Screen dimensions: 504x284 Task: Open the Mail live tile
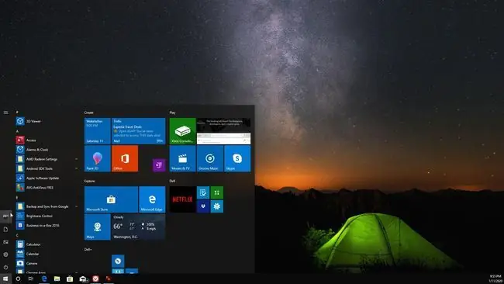pos(139,131)
